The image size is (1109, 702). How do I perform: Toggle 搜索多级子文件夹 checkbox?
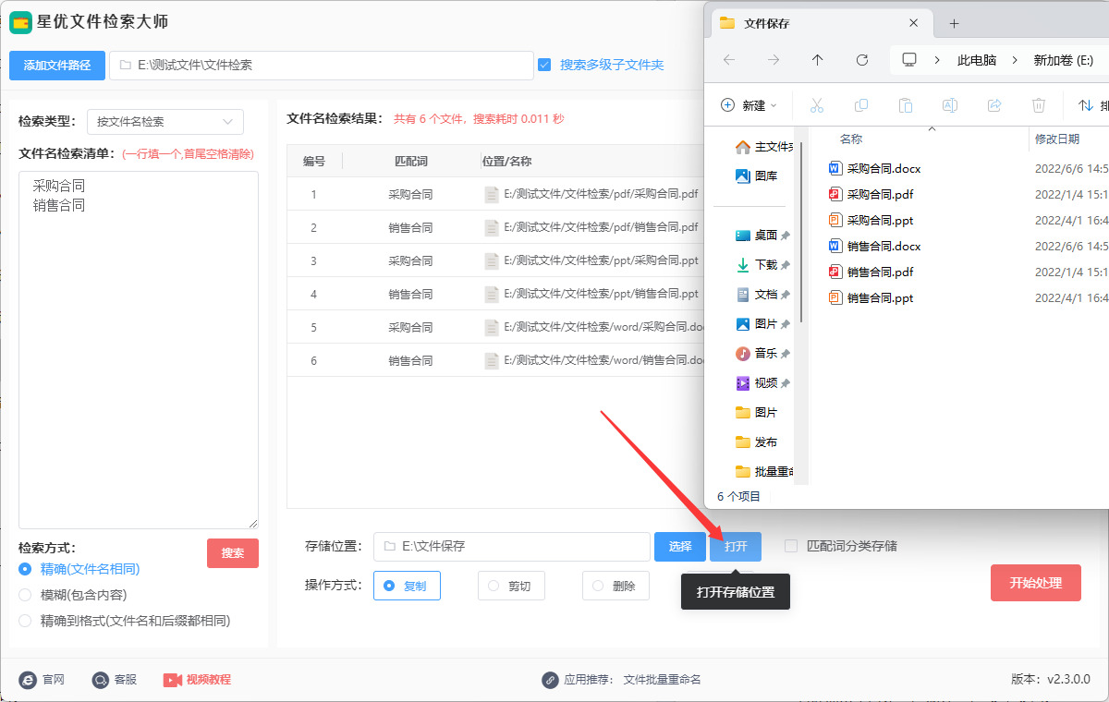click(544, 65)
